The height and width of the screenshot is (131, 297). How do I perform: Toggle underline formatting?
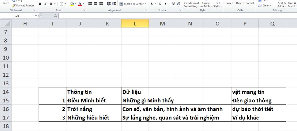pyautogui.click(x=51, y=4)
